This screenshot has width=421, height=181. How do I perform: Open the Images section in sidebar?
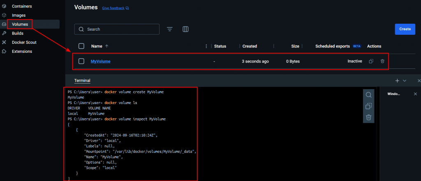(19, 15)
